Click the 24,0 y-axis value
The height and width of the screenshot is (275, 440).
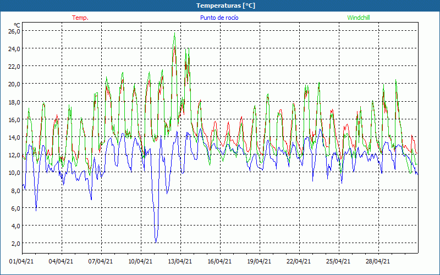coord(14,49)
